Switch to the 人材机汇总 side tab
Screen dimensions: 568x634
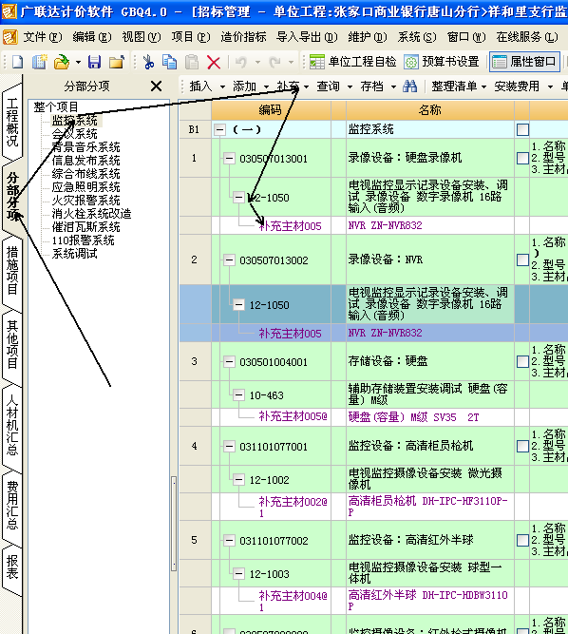click(x=12, y=425)
